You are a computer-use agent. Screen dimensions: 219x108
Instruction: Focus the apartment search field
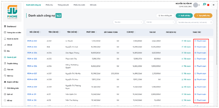195,22
